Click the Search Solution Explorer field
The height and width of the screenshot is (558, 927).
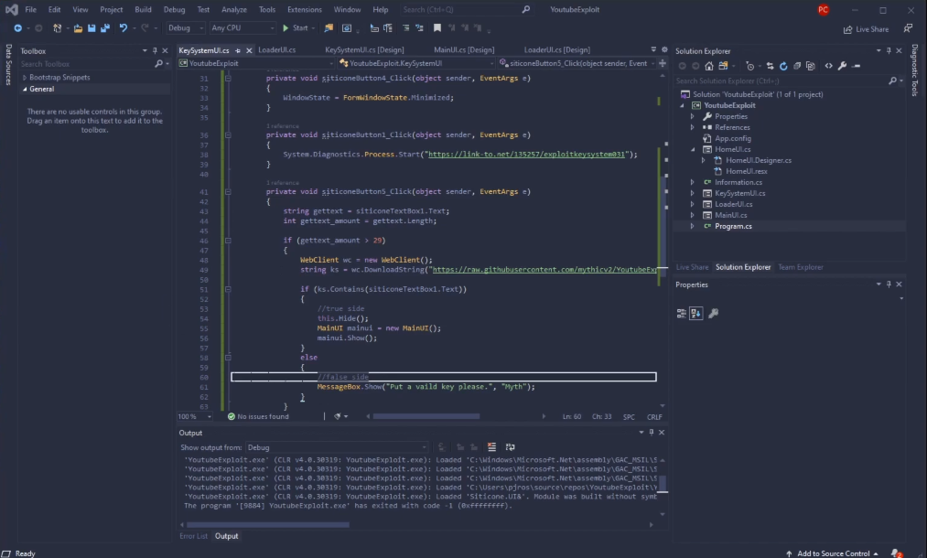778,80
